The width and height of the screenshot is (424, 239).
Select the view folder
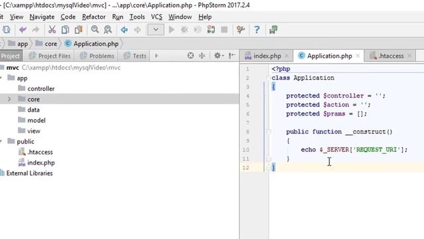click(119, 131)
